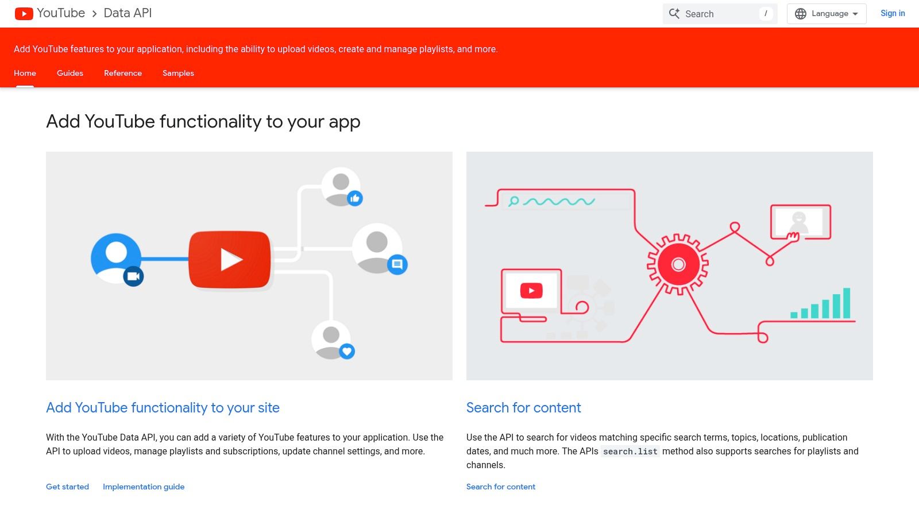Switch to the Guides tab

(x=70, y=73)
